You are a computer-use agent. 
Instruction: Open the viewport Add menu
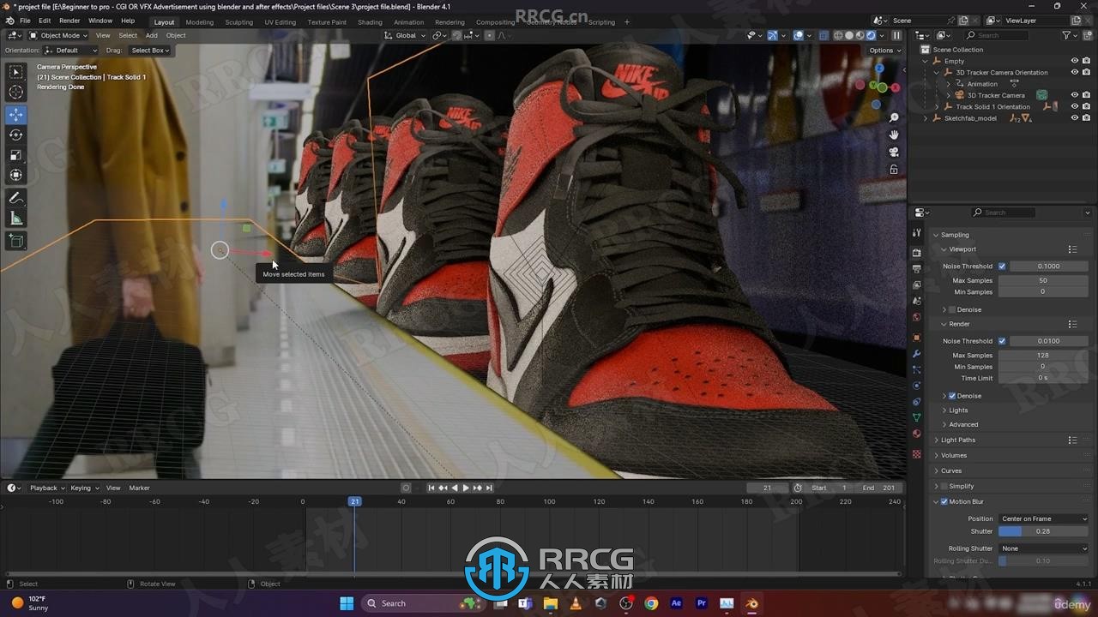click(x=151, y=35)
